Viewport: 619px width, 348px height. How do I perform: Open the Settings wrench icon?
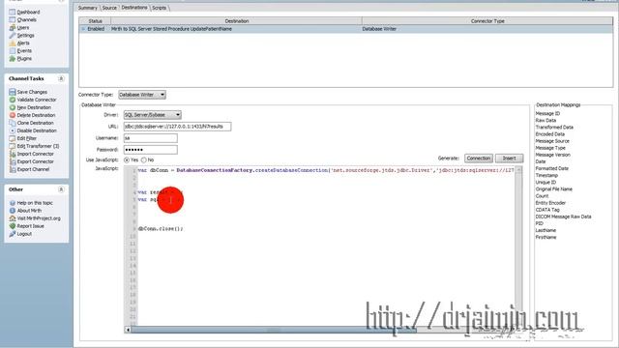pos(13,36)
